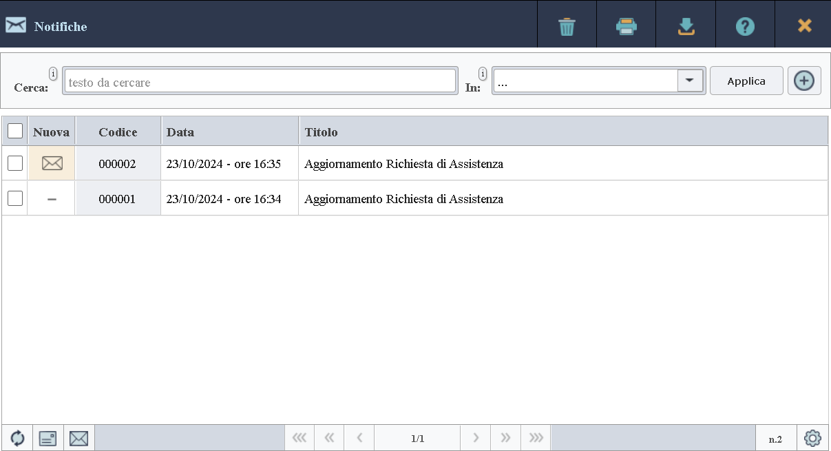831x451 pixels.
Task: Mark notifications as read with card icon
Action: pos(48,437)
